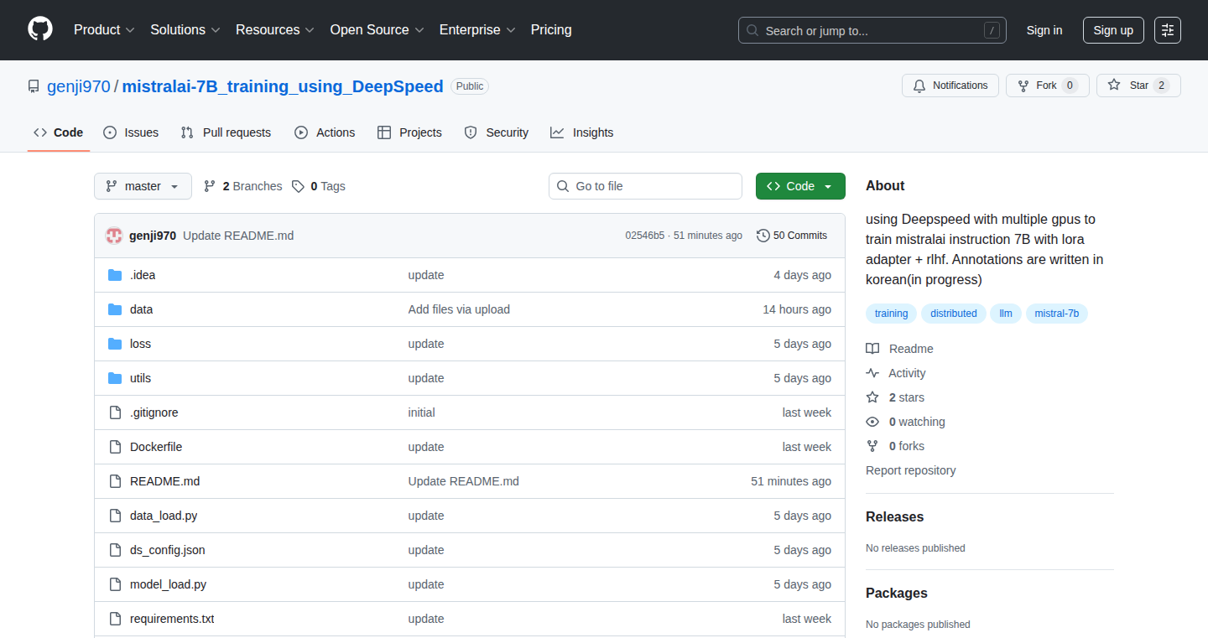Open latest commit message Update README.md

click(238, 236)
